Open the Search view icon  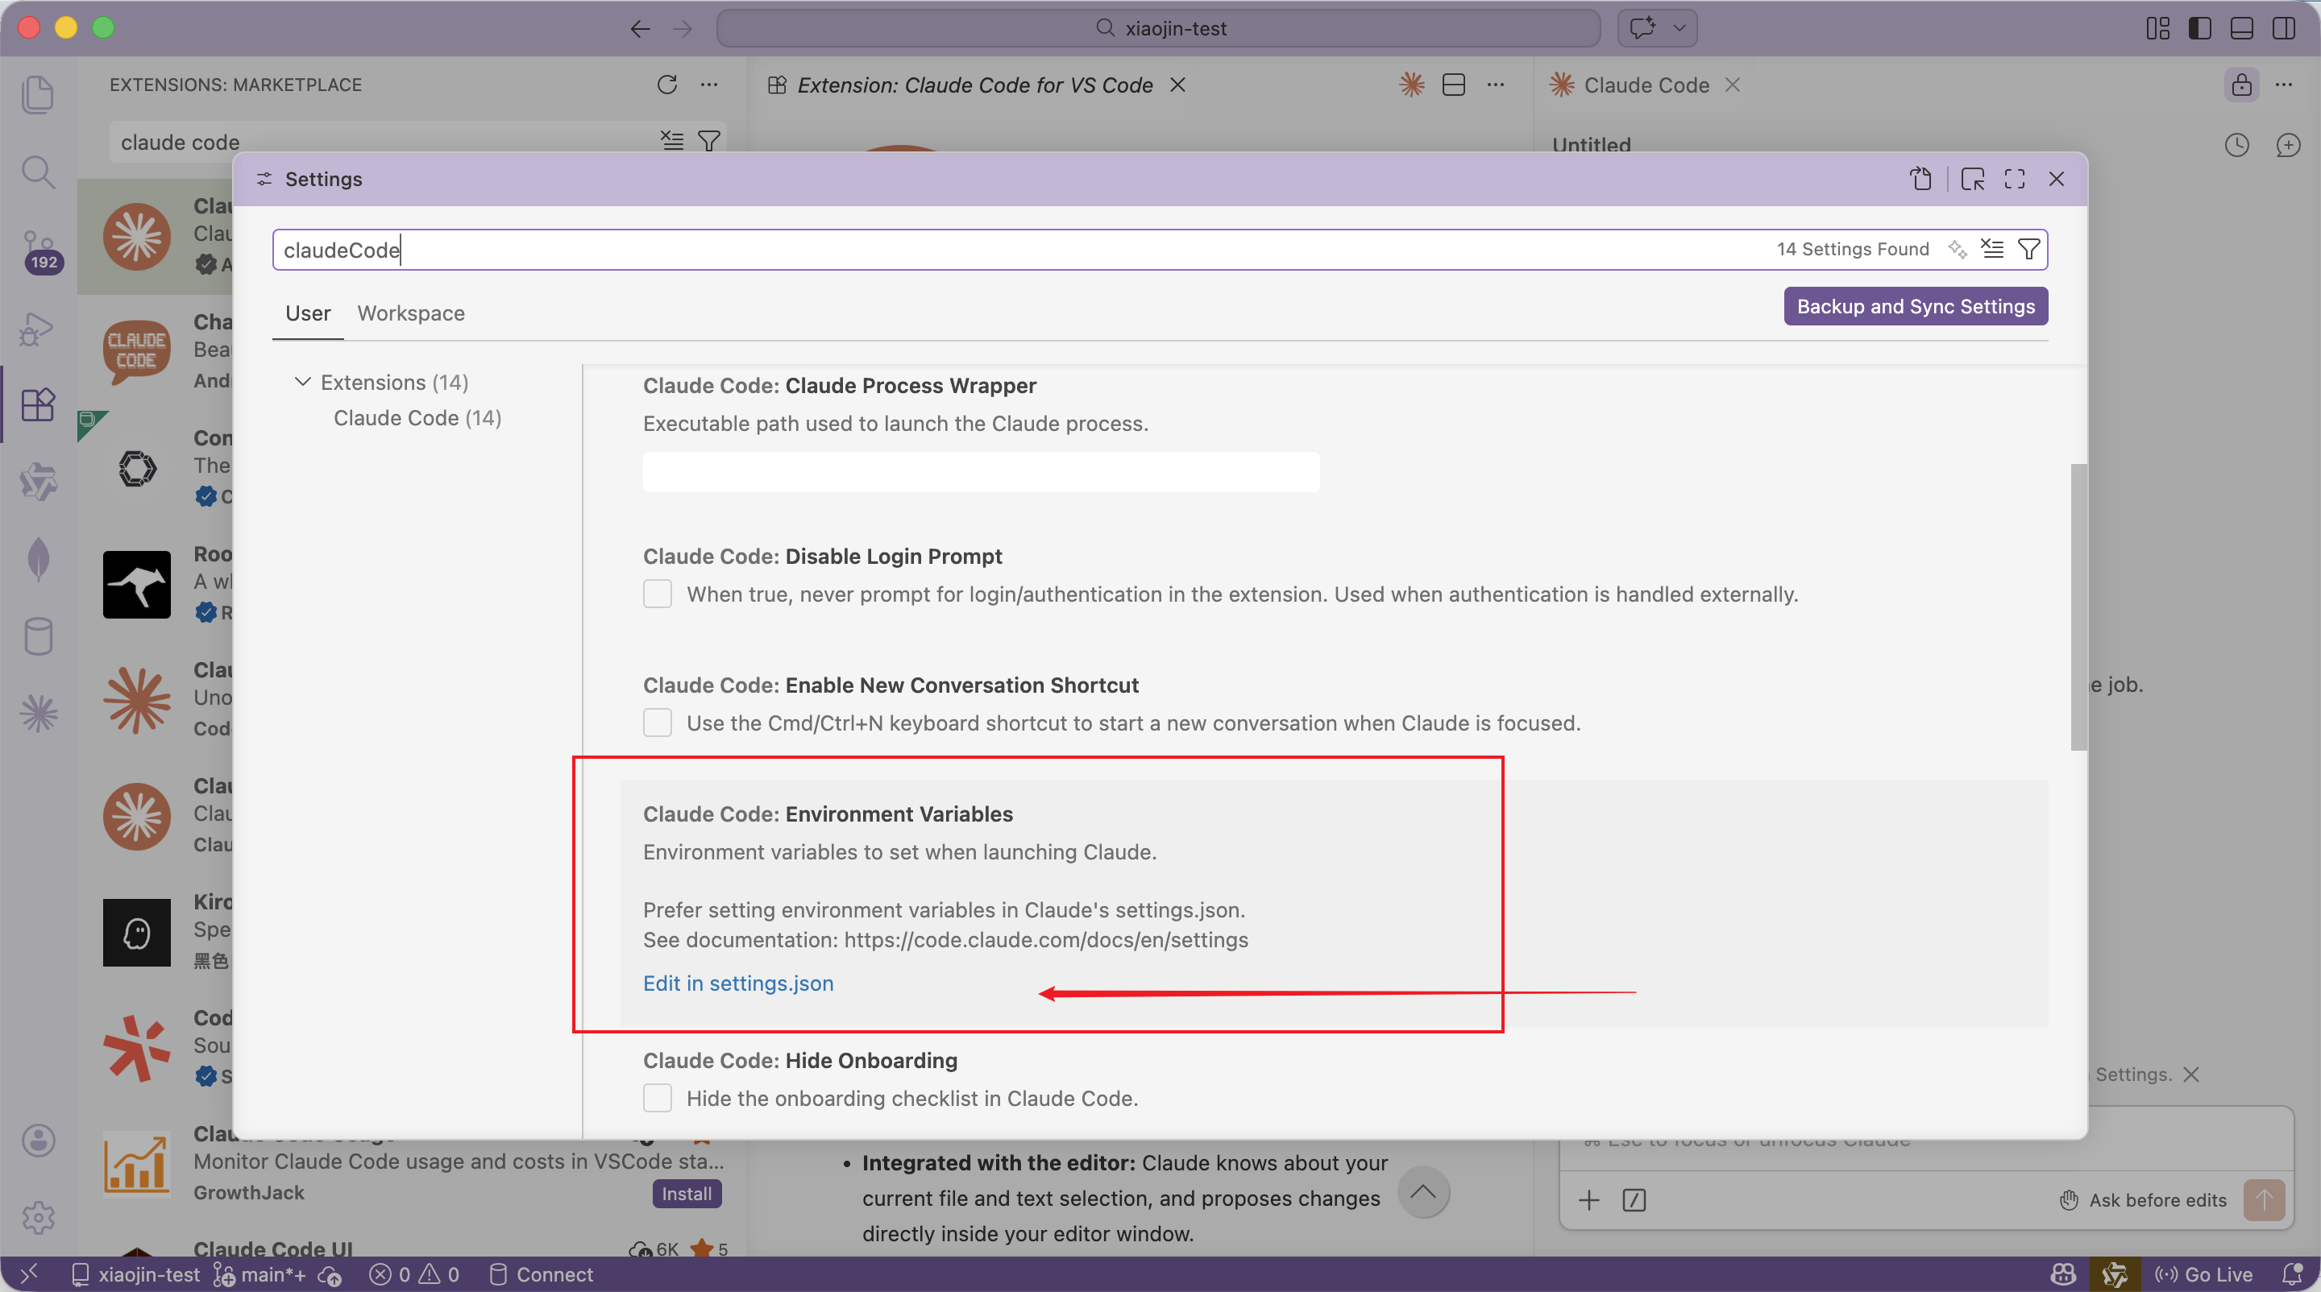[x=38, y=171]
